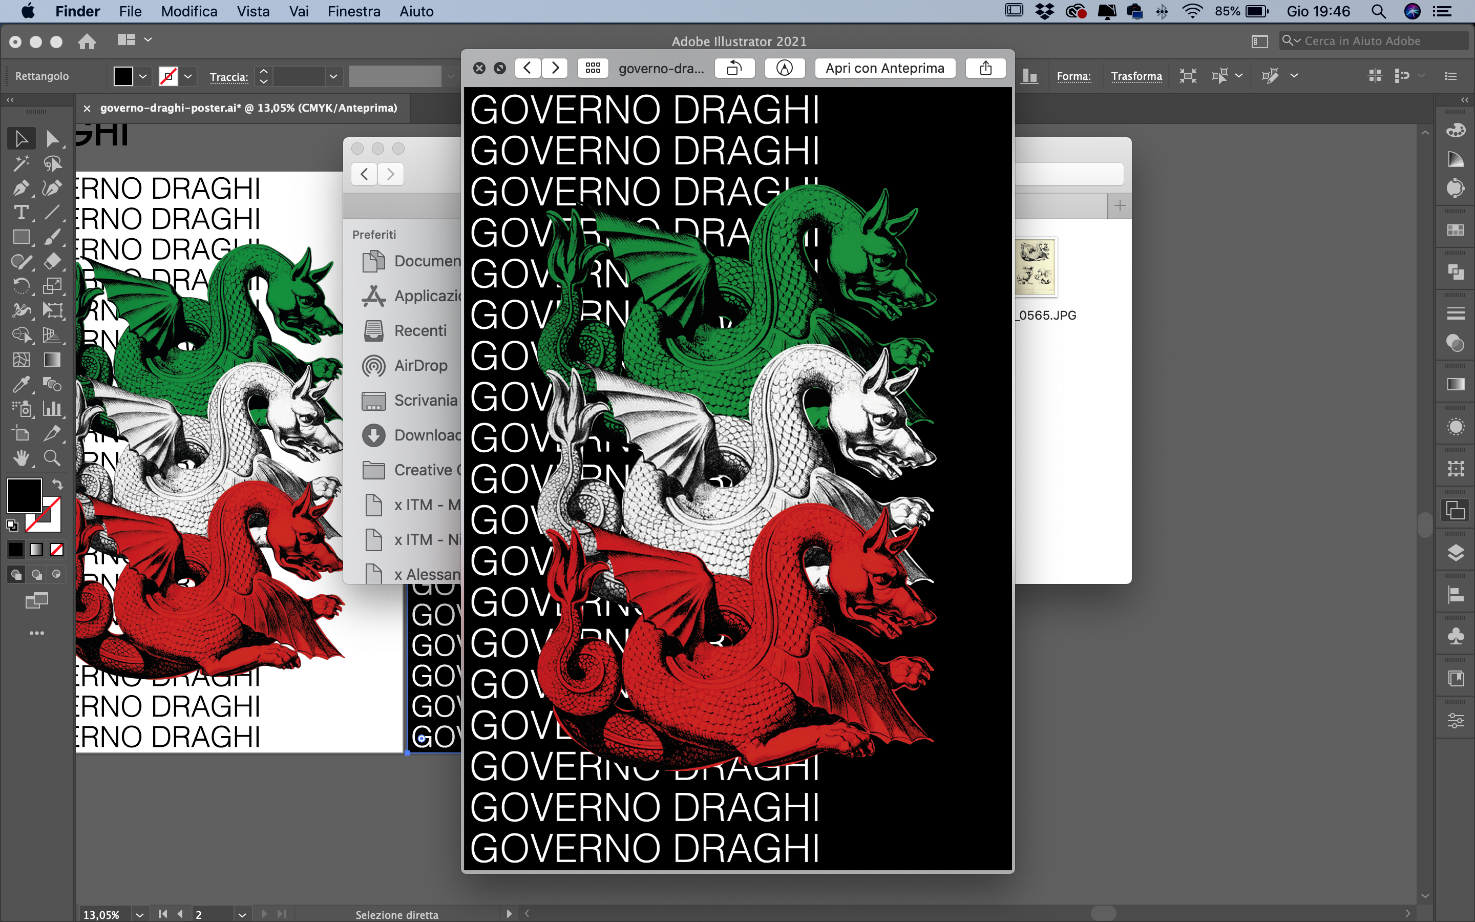Open the artboard number dropdown
1475x922 pixels.
pos(242,914)
